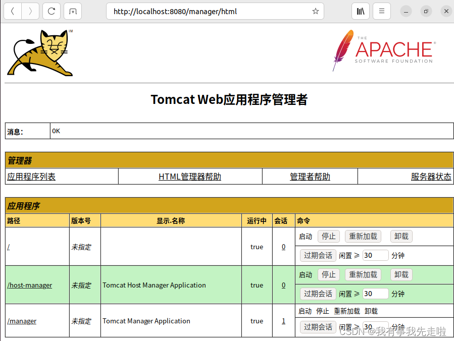Click 停止 button for /host-manager
Screen dimensions: 454x341
pyautogui.click(x=329, y=274)
